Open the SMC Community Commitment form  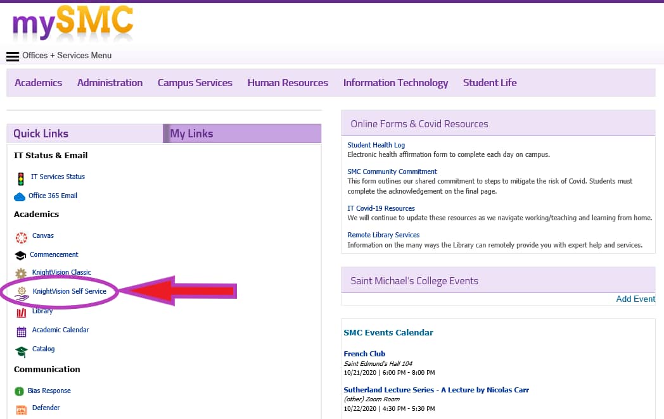click(392, 172)
